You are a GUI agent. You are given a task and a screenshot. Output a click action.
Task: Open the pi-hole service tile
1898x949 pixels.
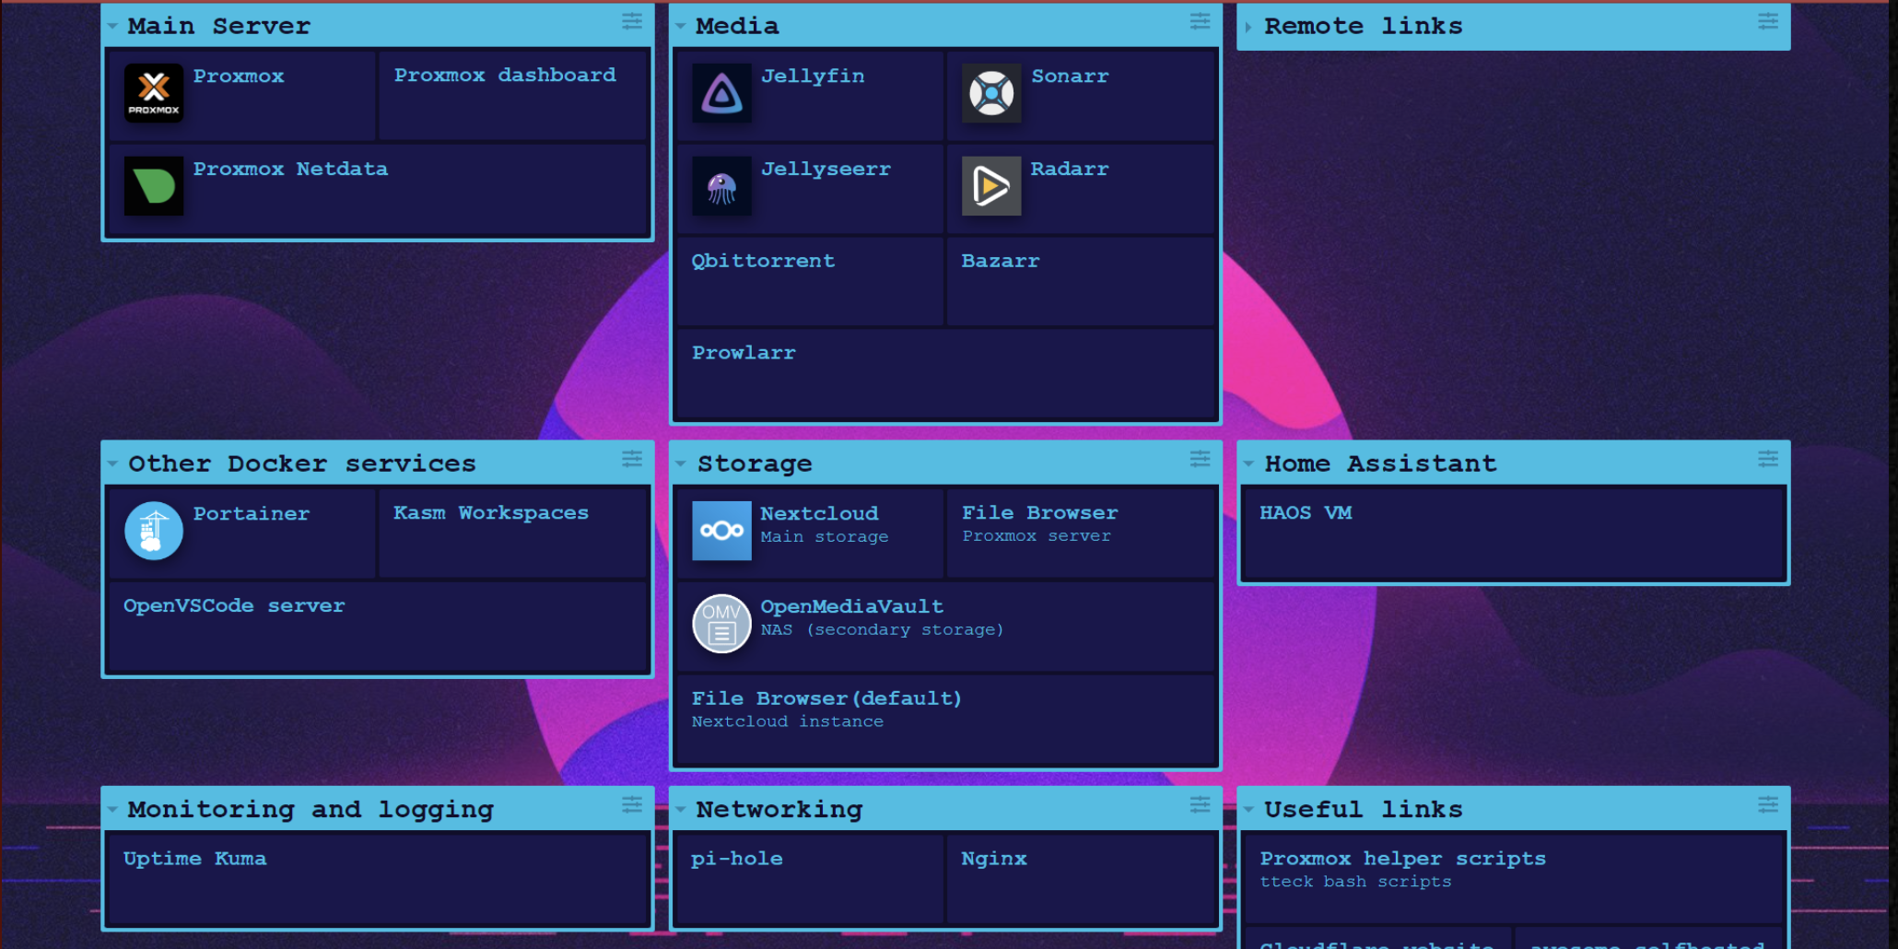[737, 859]
